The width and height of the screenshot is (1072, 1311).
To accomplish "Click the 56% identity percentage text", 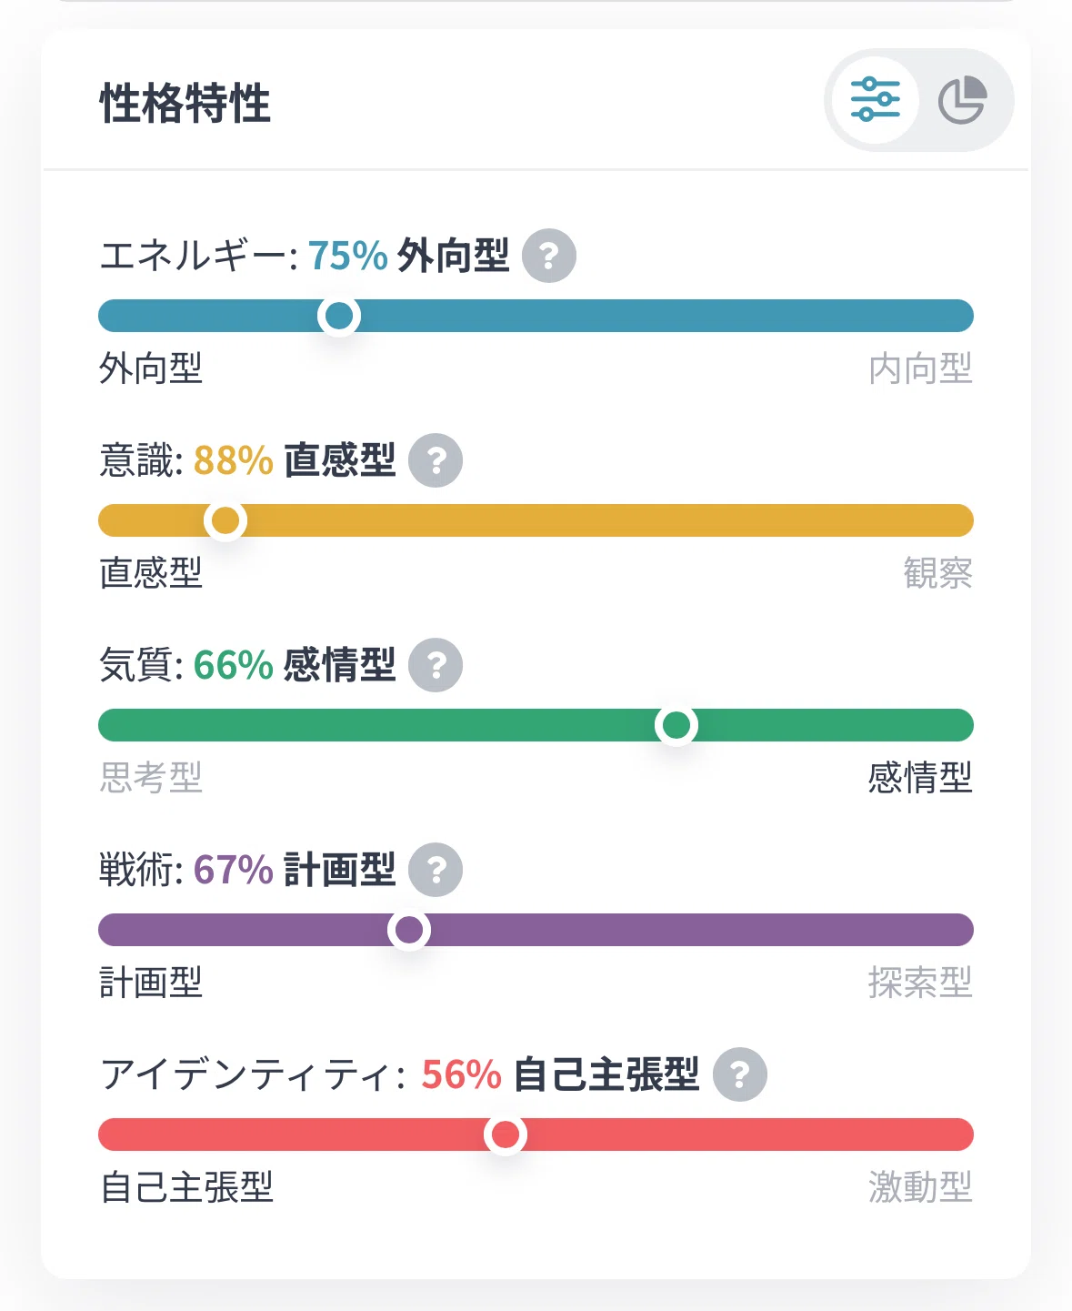I will 462,1074.
